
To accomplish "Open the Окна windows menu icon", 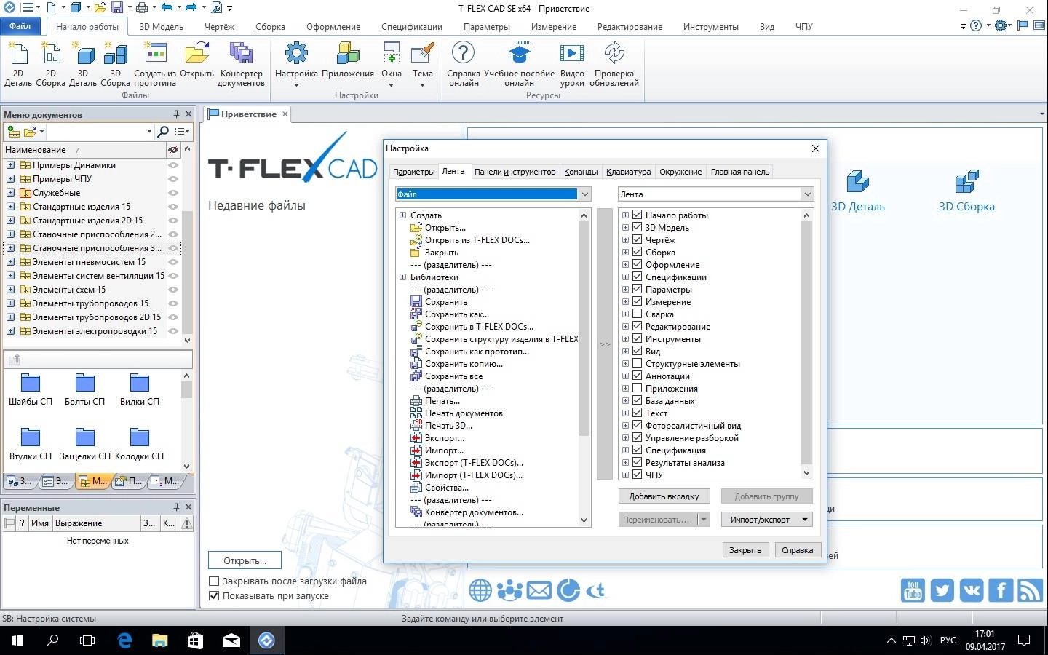I will pos(392,55).
